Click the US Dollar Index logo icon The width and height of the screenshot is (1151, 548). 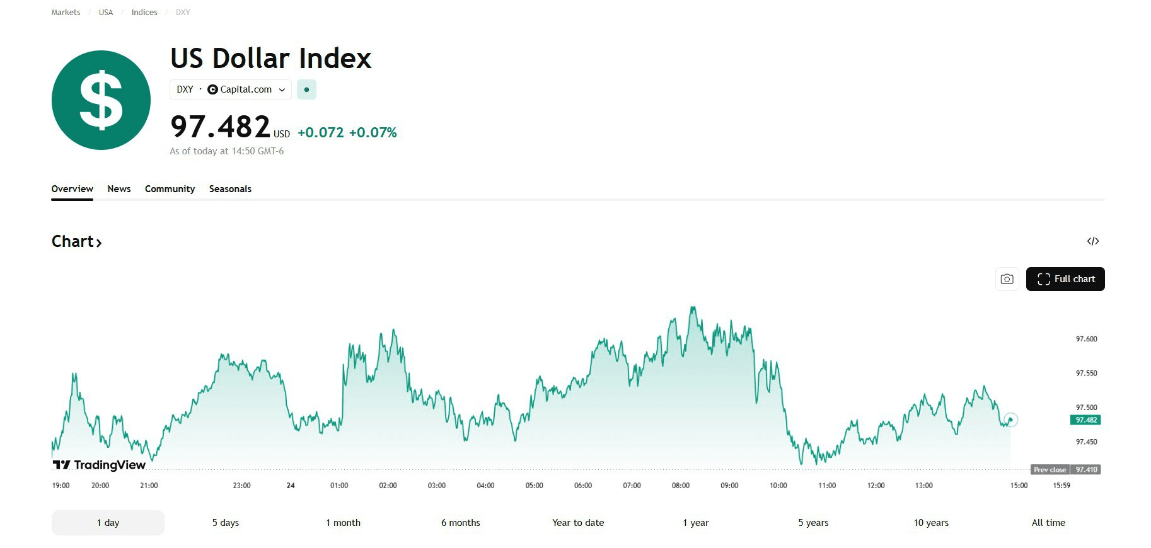tap(101, 100)
